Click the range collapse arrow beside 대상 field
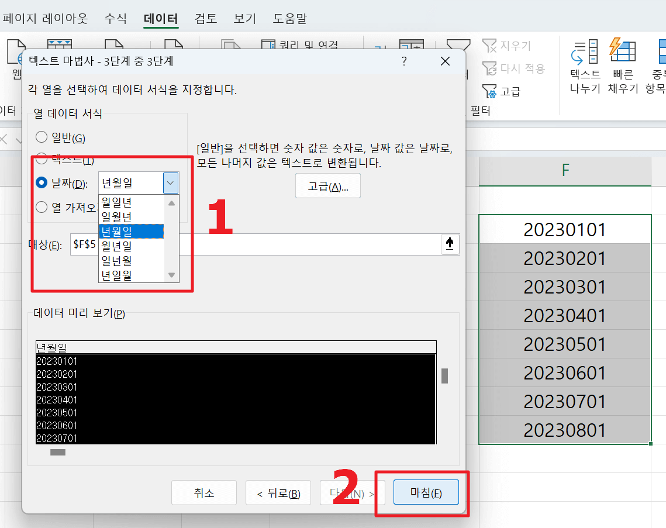 point(449,244)
